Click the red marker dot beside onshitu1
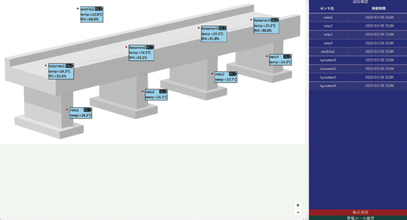 pos(78,8)
